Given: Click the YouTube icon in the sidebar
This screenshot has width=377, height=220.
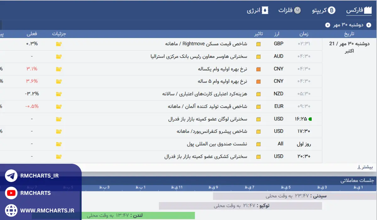Looking at the screenshot, I should pos(11,193).
